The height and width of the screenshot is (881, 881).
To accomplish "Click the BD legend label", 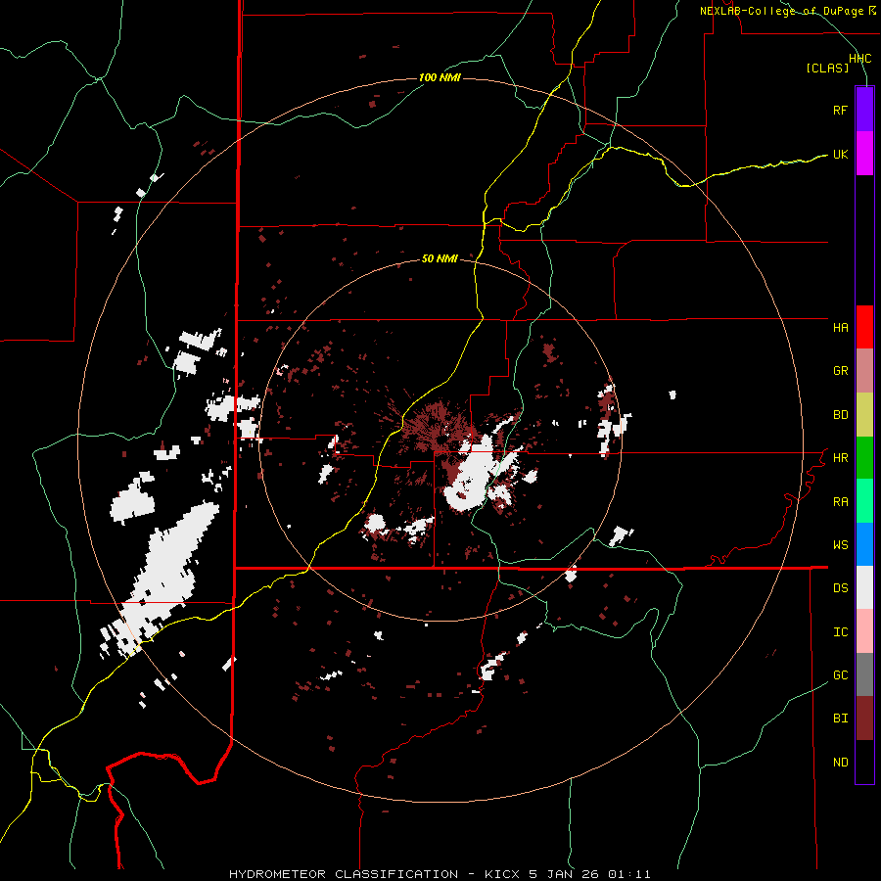I will [840, 415].
